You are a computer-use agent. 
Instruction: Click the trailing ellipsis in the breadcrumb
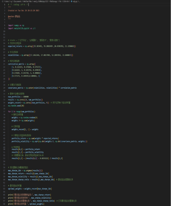79,1
